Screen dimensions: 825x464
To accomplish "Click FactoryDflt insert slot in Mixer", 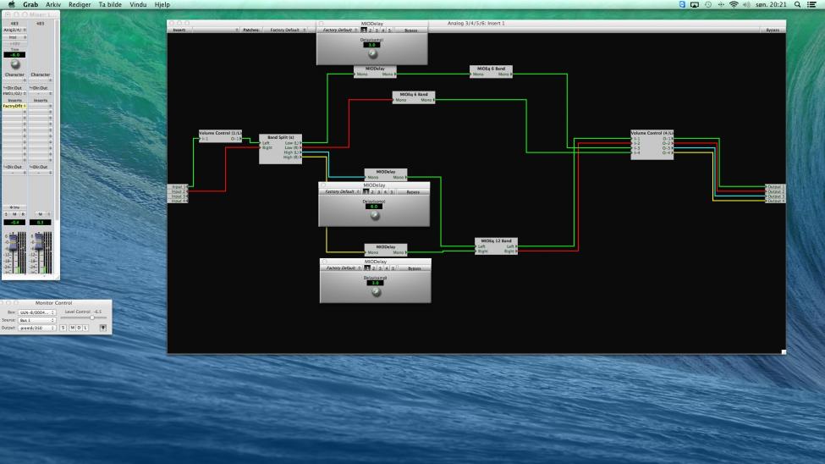I will (x=14, y=106).
